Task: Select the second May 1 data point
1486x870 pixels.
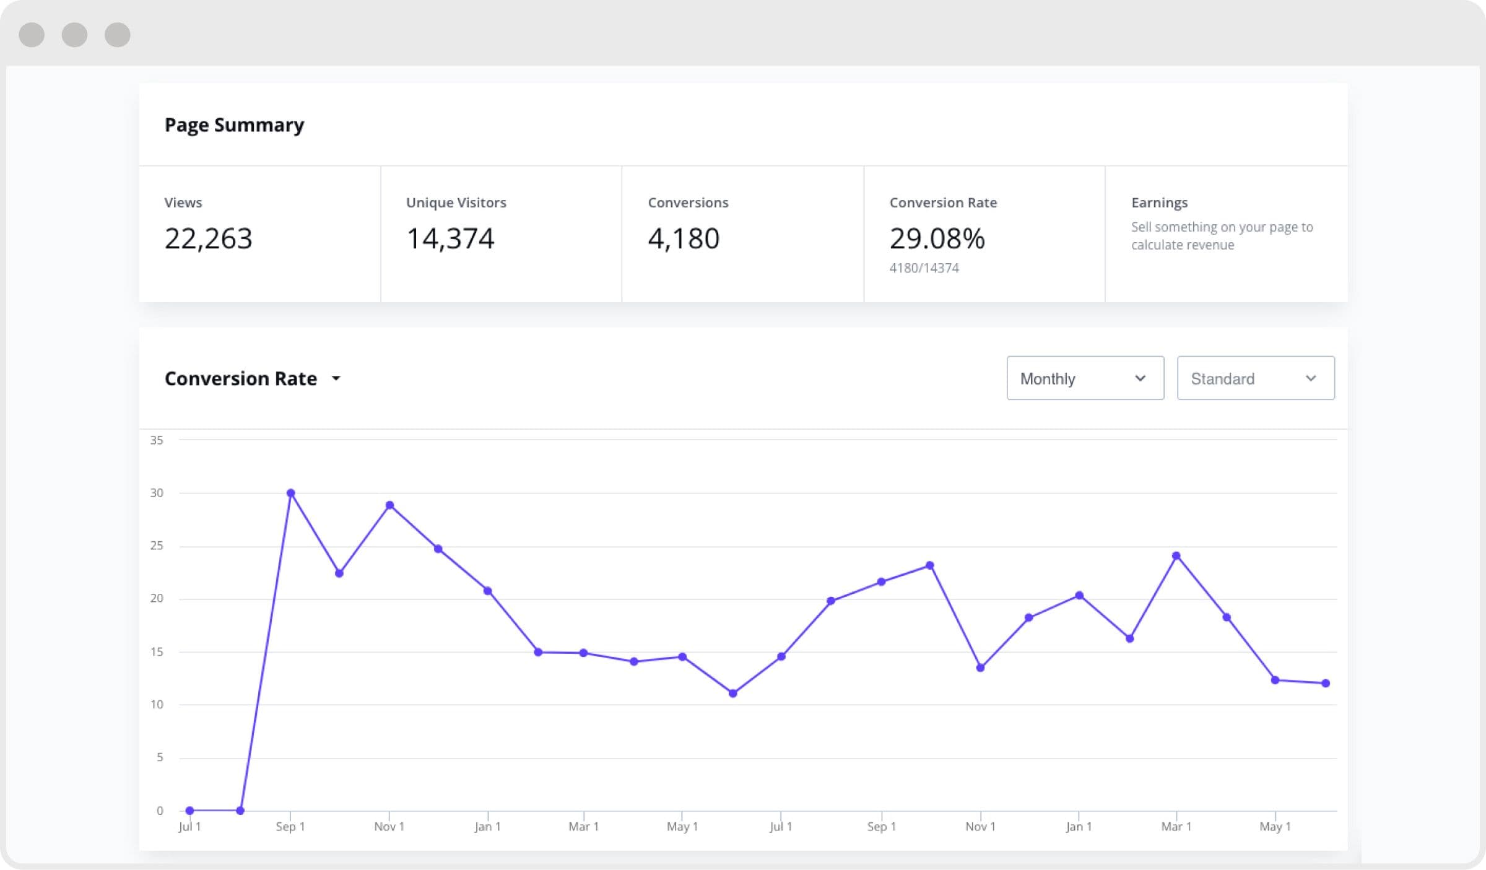Action: click(x=1275, y=680)
